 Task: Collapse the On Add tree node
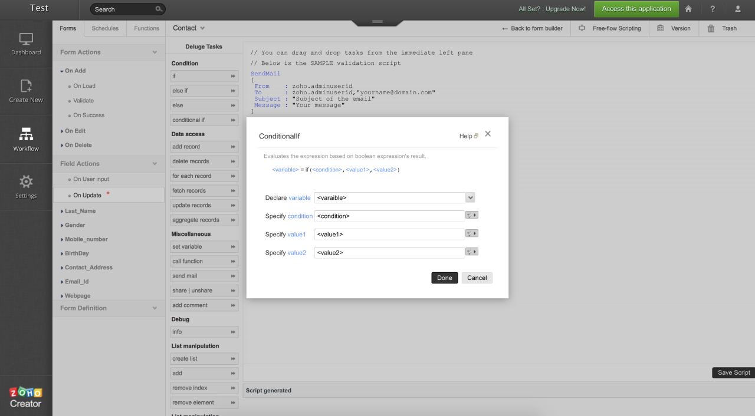point(62,71)
